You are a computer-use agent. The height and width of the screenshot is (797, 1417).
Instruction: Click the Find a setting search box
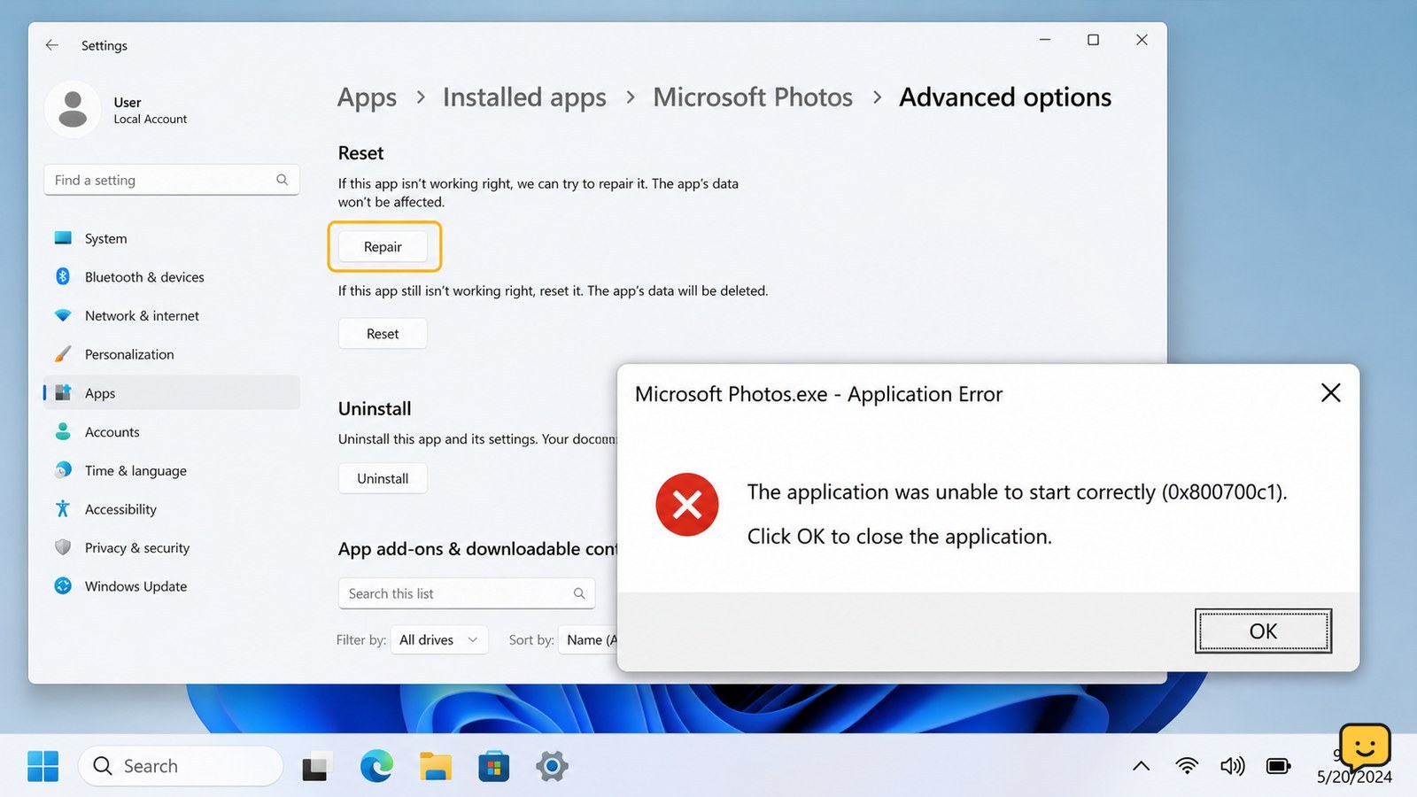point(171,180)
